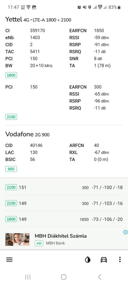The height and width of the screenshot is (285, 128).
Task: Enable car drive mode icon
Action: (x=104, y=260)
